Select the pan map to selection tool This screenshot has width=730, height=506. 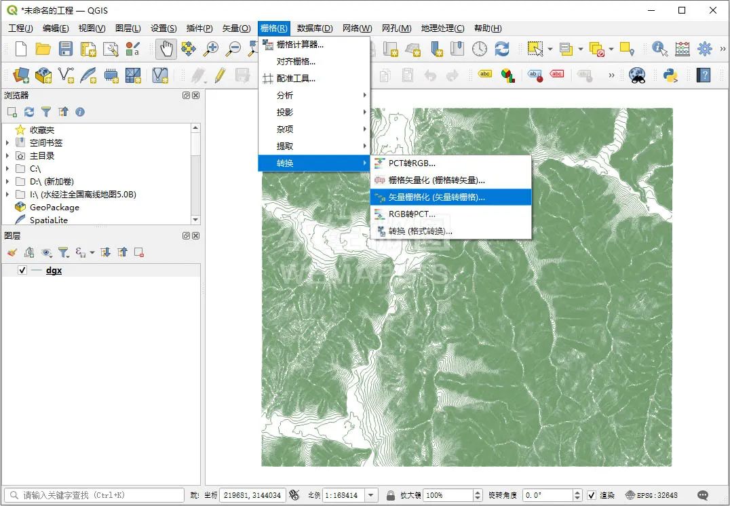[189, 49]
